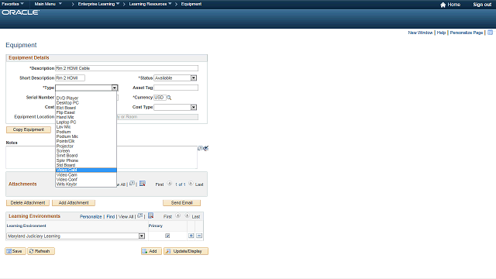Choose Spkr Phone option
The height and width of the screenshot is (279, 496).
point(86,160)
